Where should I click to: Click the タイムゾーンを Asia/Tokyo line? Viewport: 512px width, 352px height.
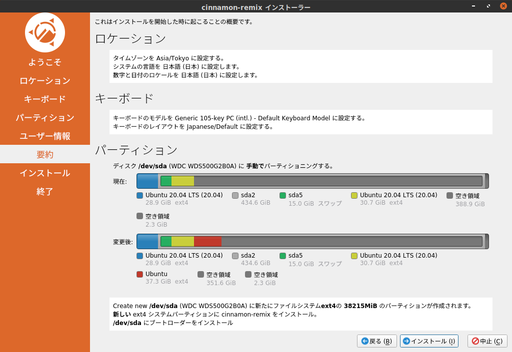coord(168,58)
